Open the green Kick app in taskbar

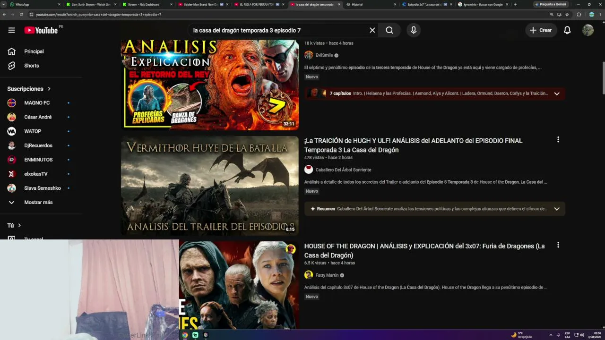click(x=195, y=335)
